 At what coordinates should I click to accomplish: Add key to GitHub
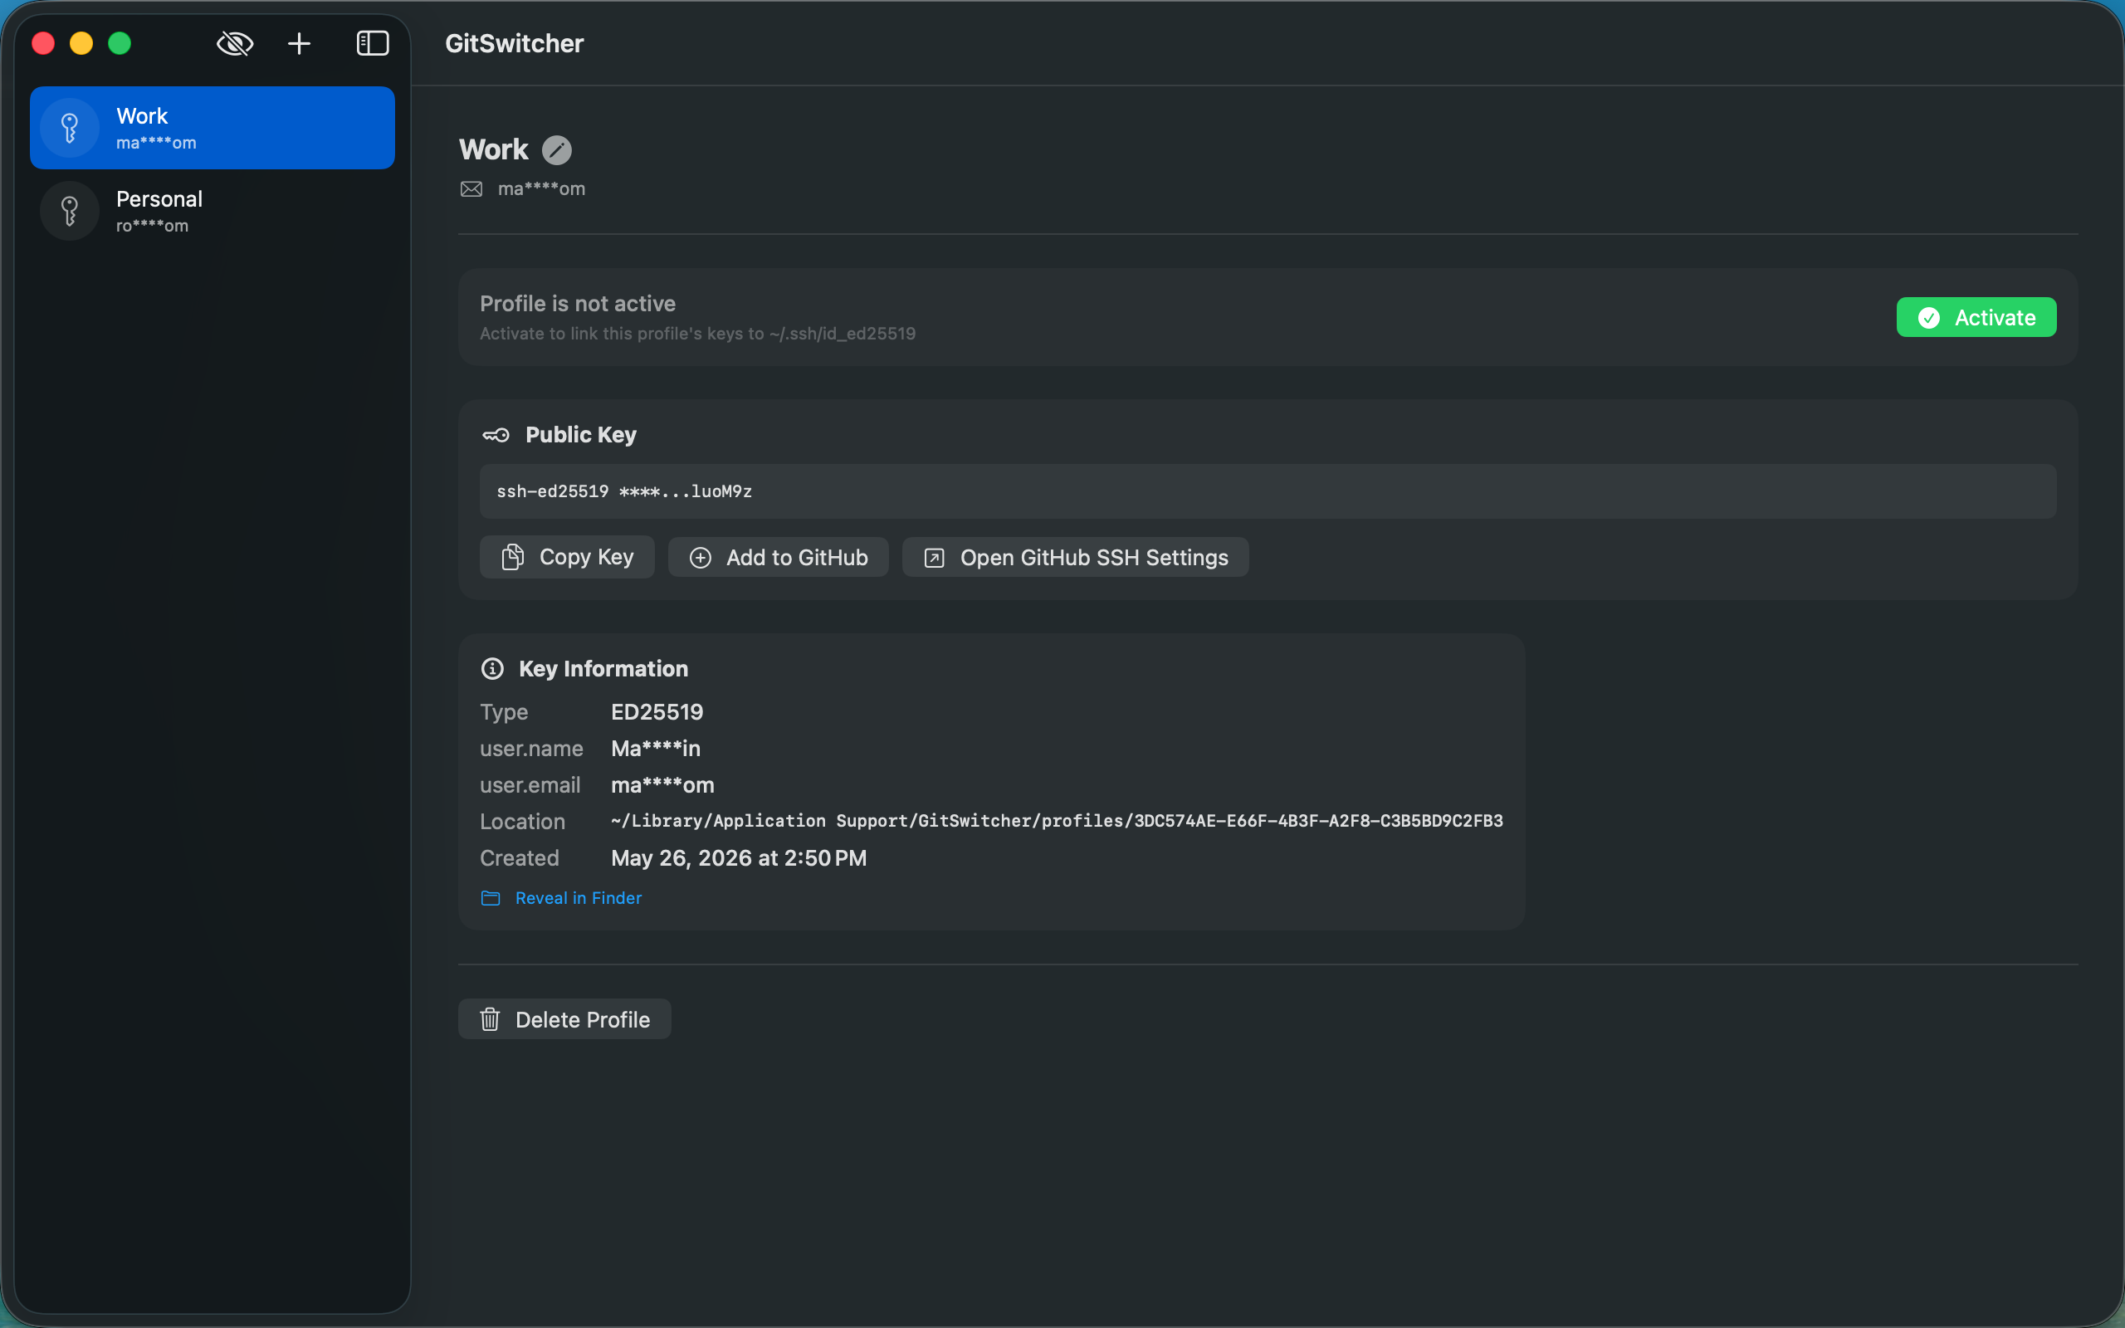[778, 557]
